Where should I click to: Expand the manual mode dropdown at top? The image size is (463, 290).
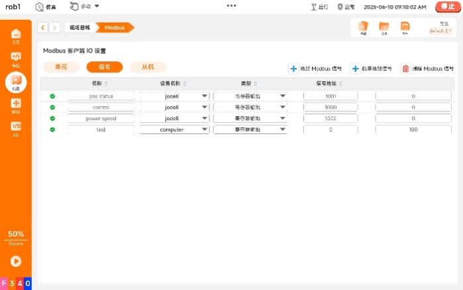pyautogui.click(x=97, y=6)
